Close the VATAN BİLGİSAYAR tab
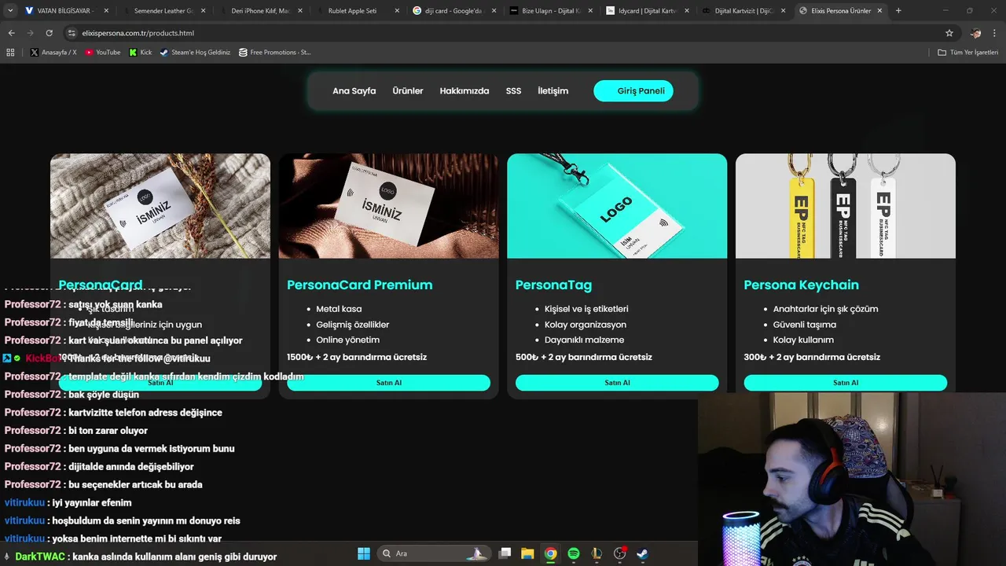Screen dimensions: 1006x566 click(x=106, y=11)
